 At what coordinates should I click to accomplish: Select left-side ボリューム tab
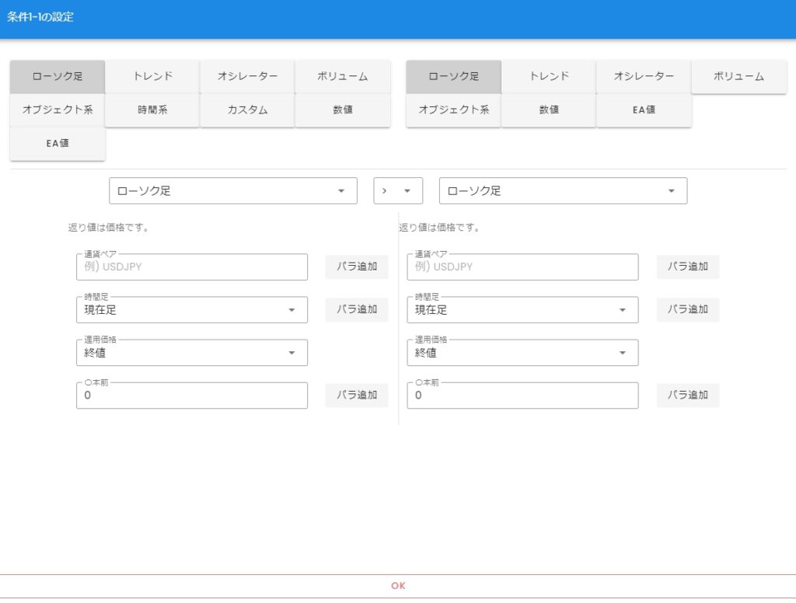pos(343,77)
